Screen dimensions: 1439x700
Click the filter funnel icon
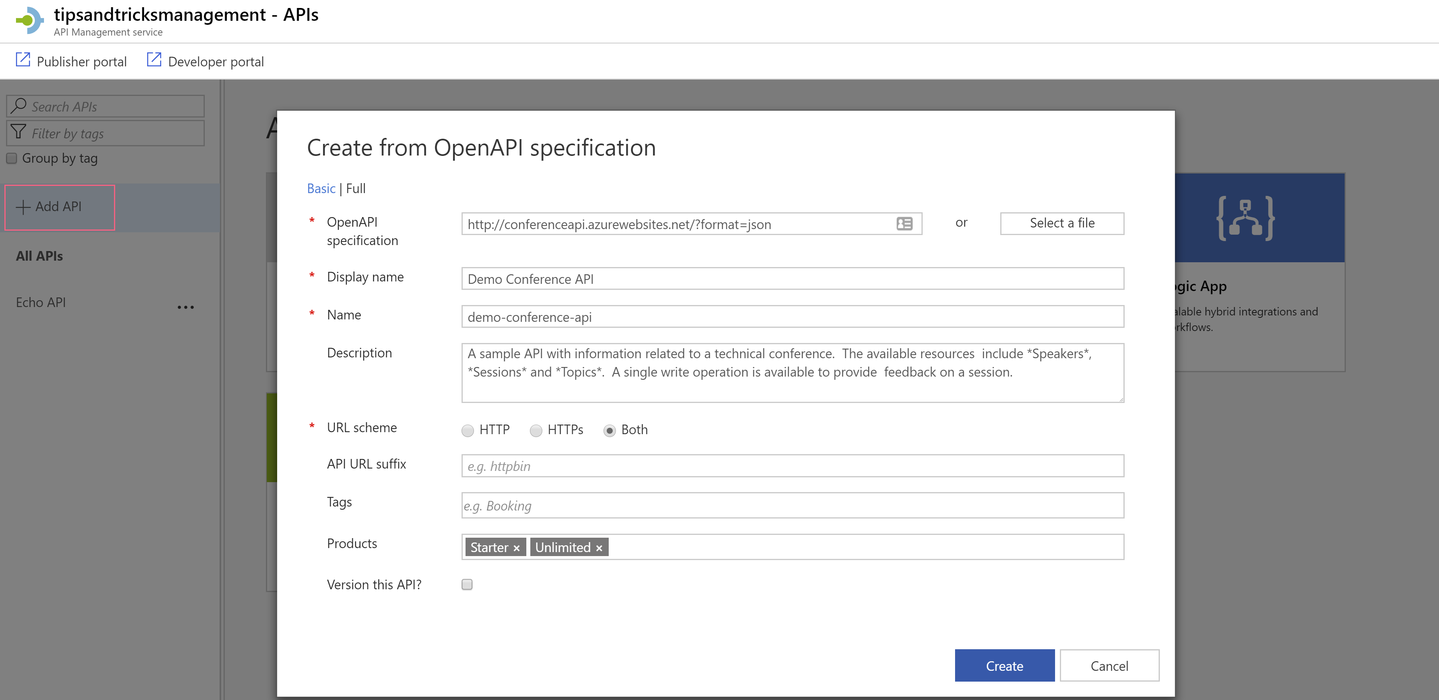[18, 132]
